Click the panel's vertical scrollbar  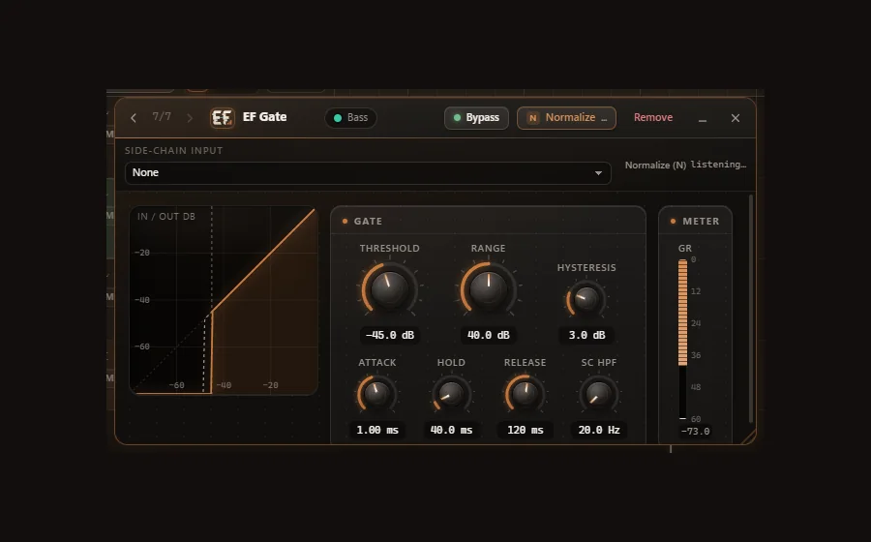tap(751, 308)
